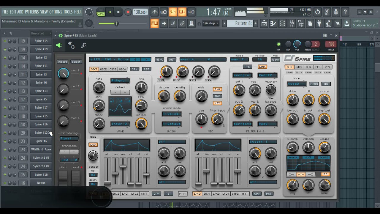The image size is (380, 214).
Task: Toggle the KEY button in Mix section
Action: pyautogui.click(x=217, y=103)
